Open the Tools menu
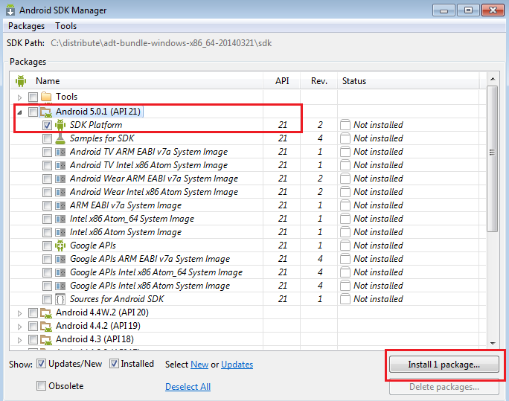The image size is (509, 401). pos(66,26)
